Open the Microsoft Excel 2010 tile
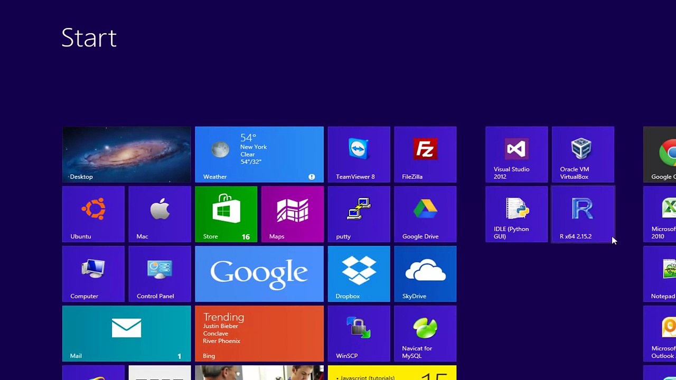Viewport: 676px width, 380px height. tap(660, 214)
